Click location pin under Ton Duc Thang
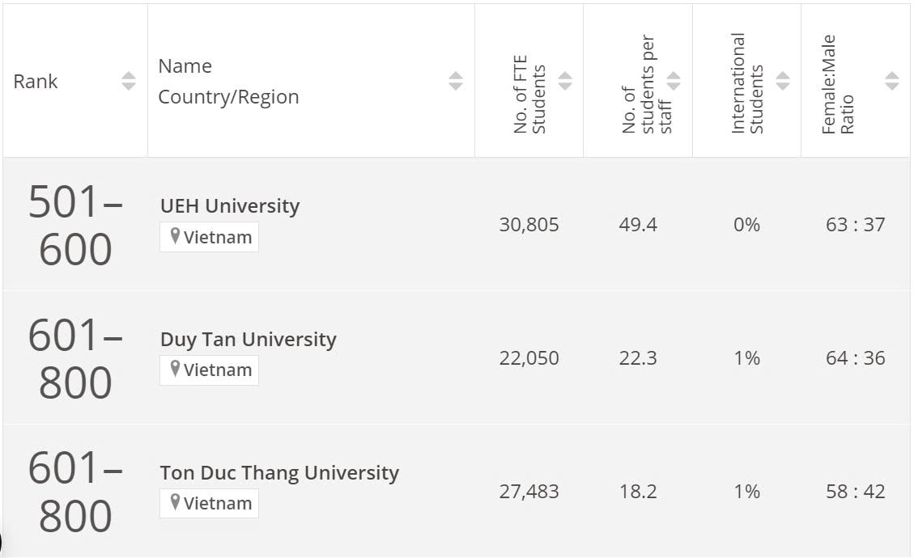 pyautogui.click(x=174, y=502)
